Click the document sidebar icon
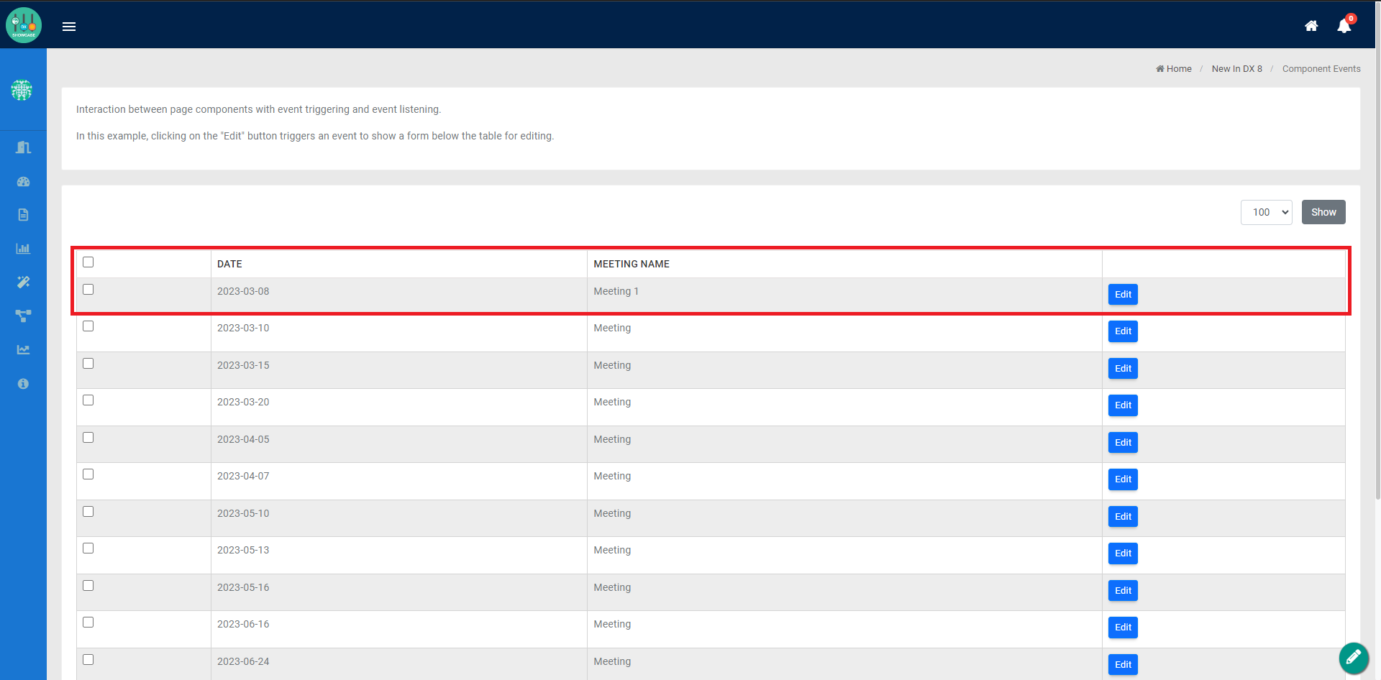The width and height of the screenshot is (1381, 680). (23, 215)
